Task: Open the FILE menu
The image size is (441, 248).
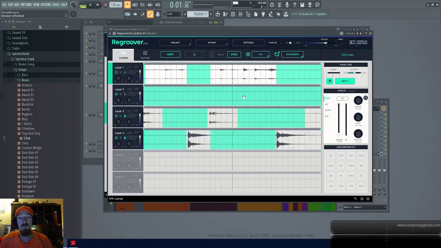Action: (x=4, y=5)
